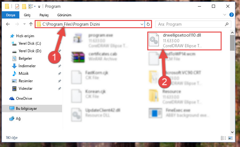Refresh the current folder view
240x147 pixels.
click(148, 24)
